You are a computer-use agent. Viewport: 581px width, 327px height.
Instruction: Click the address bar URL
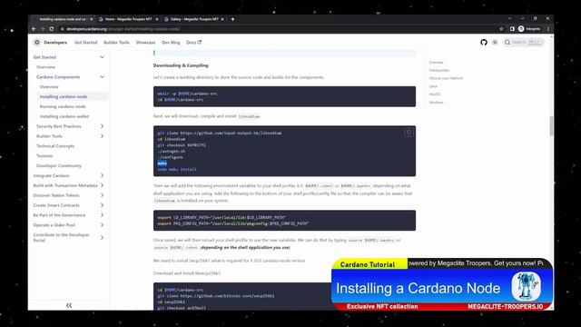coord(123,28)
